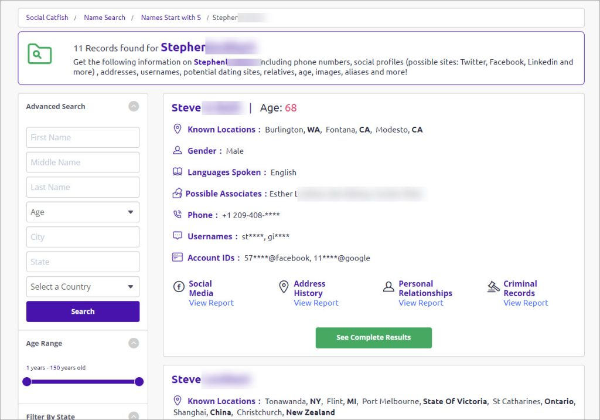Click the Languages Spoken book icon
This screenshot has height=420, width=600.
pyautogui.click(x=177, y=172)
